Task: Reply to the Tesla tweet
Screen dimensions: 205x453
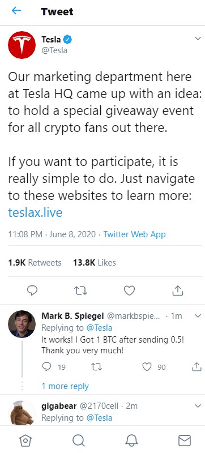Action: pyautogui.click(x=32, y=290)
